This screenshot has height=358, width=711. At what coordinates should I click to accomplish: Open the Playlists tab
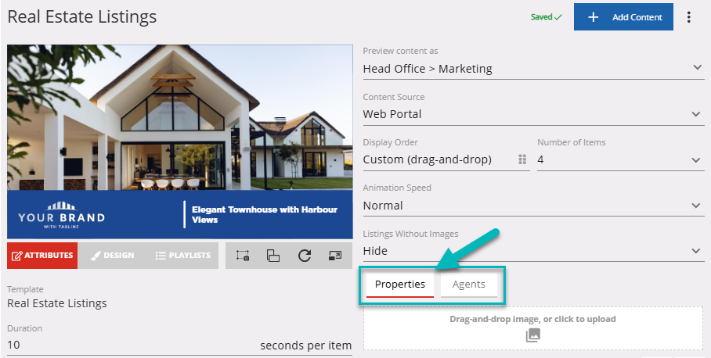[x=182, y=256]
